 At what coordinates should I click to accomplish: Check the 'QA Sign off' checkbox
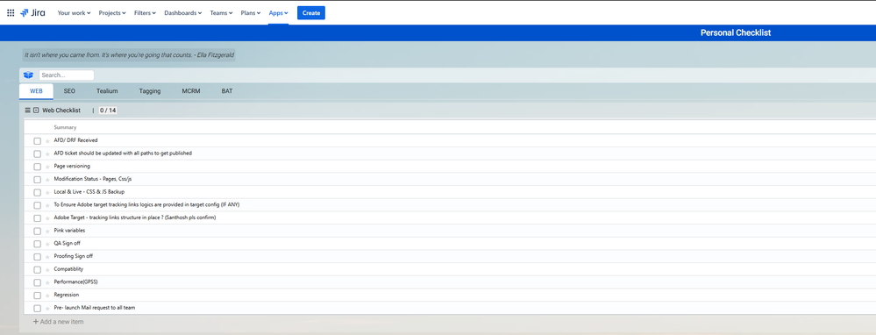pyautogui.click(x=38, y=244)
